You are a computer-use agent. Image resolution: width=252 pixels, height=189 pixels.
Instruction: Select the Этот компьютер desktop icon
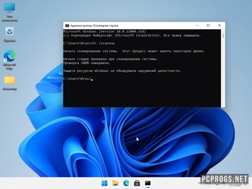(x=9, y=12)
